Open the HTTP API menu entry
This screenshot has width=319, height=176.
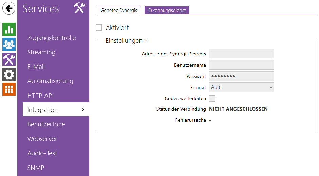40,96
